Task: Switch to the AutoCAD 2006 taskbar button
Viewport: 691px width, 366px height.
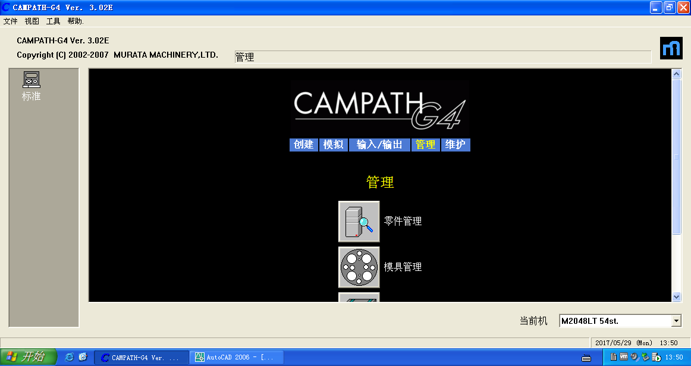Action: click(237, 358)
